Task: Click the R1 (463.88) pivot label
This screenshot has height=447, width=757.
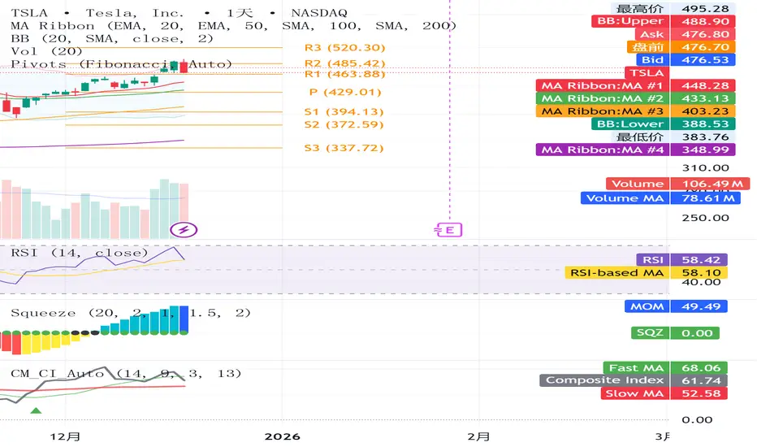Action: point(344,74)
